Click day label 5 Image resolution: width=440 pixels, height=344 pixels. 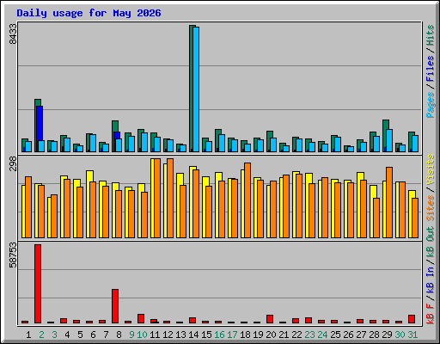click(x=80, y=335)
